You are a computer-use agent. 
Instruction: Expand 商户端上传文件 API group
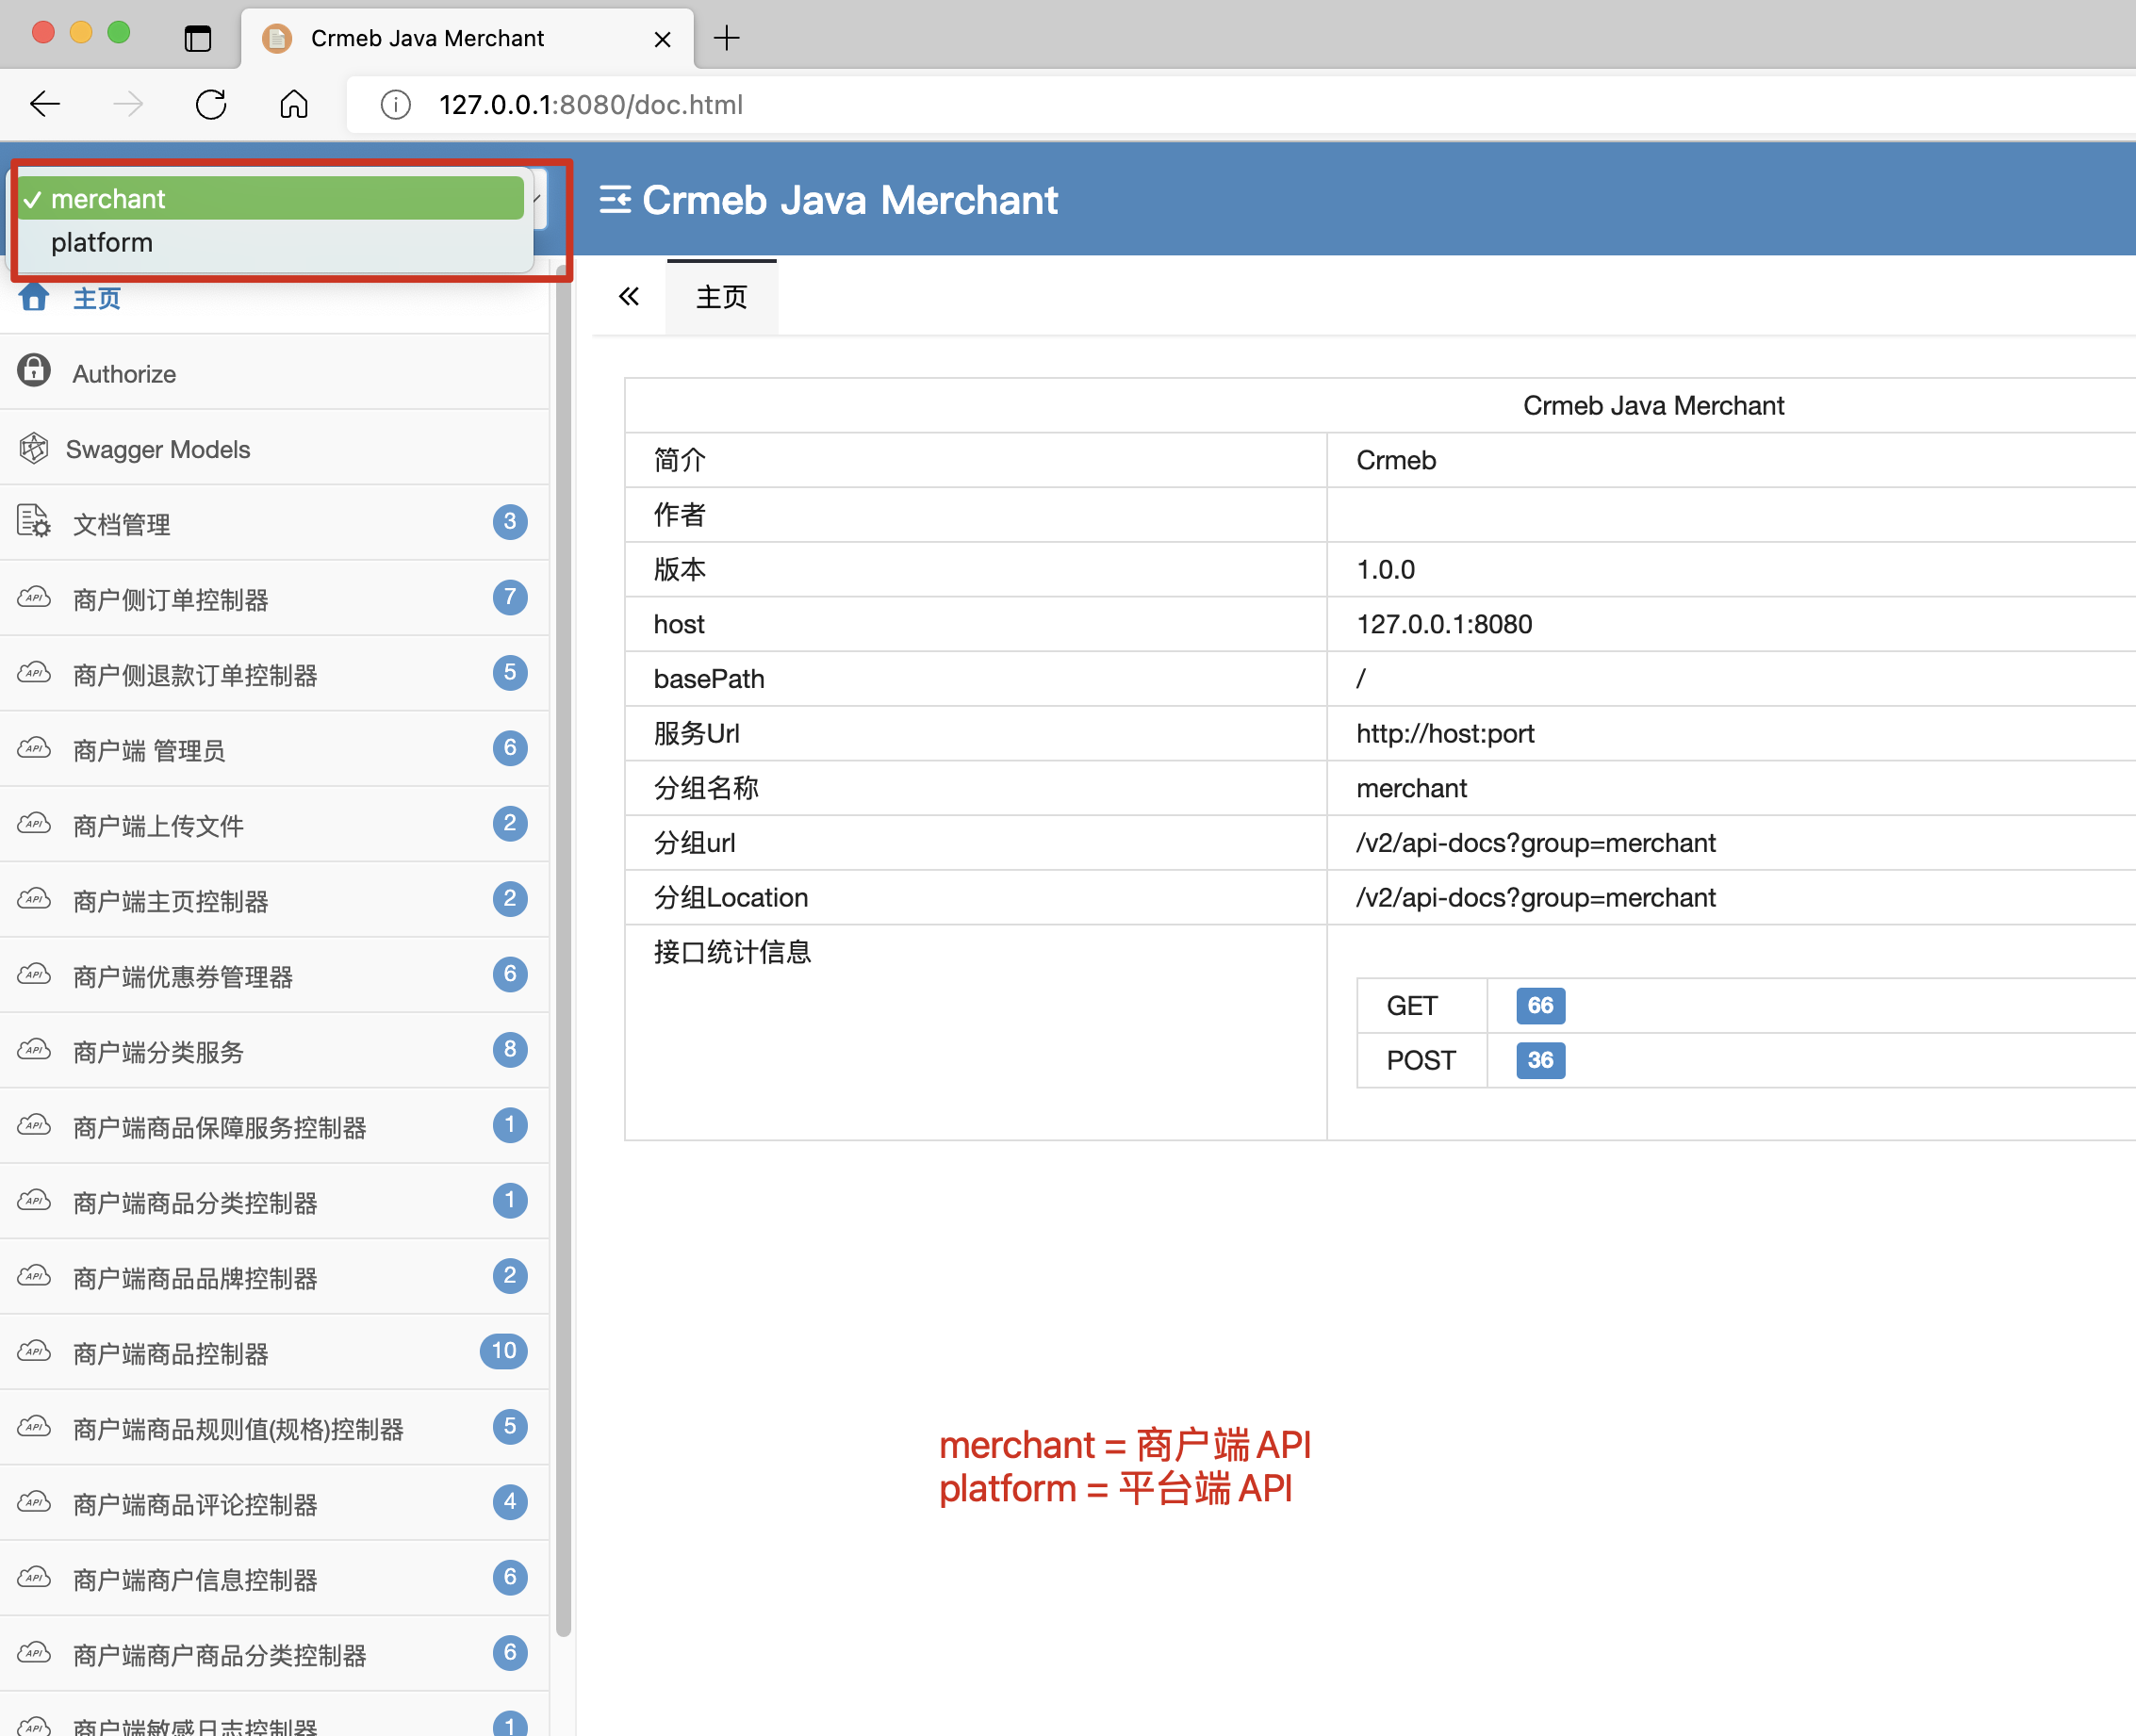tap(274, 825)
